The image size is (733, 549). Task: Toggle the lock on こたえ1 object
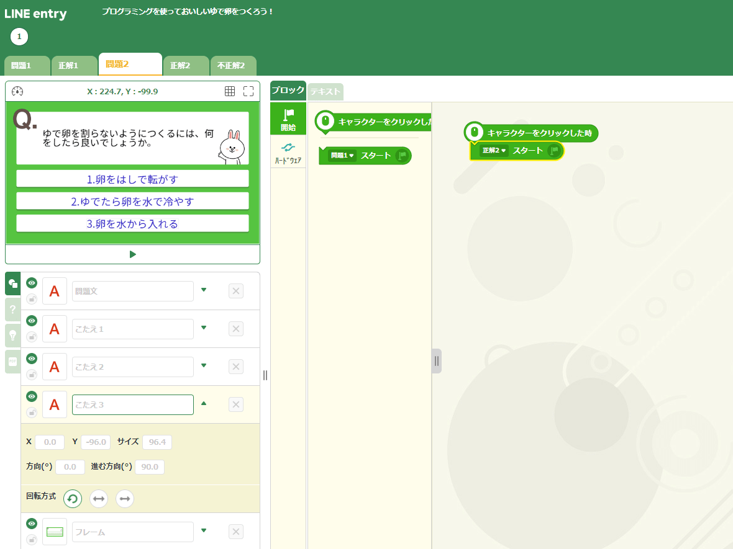tap(32, 337)
